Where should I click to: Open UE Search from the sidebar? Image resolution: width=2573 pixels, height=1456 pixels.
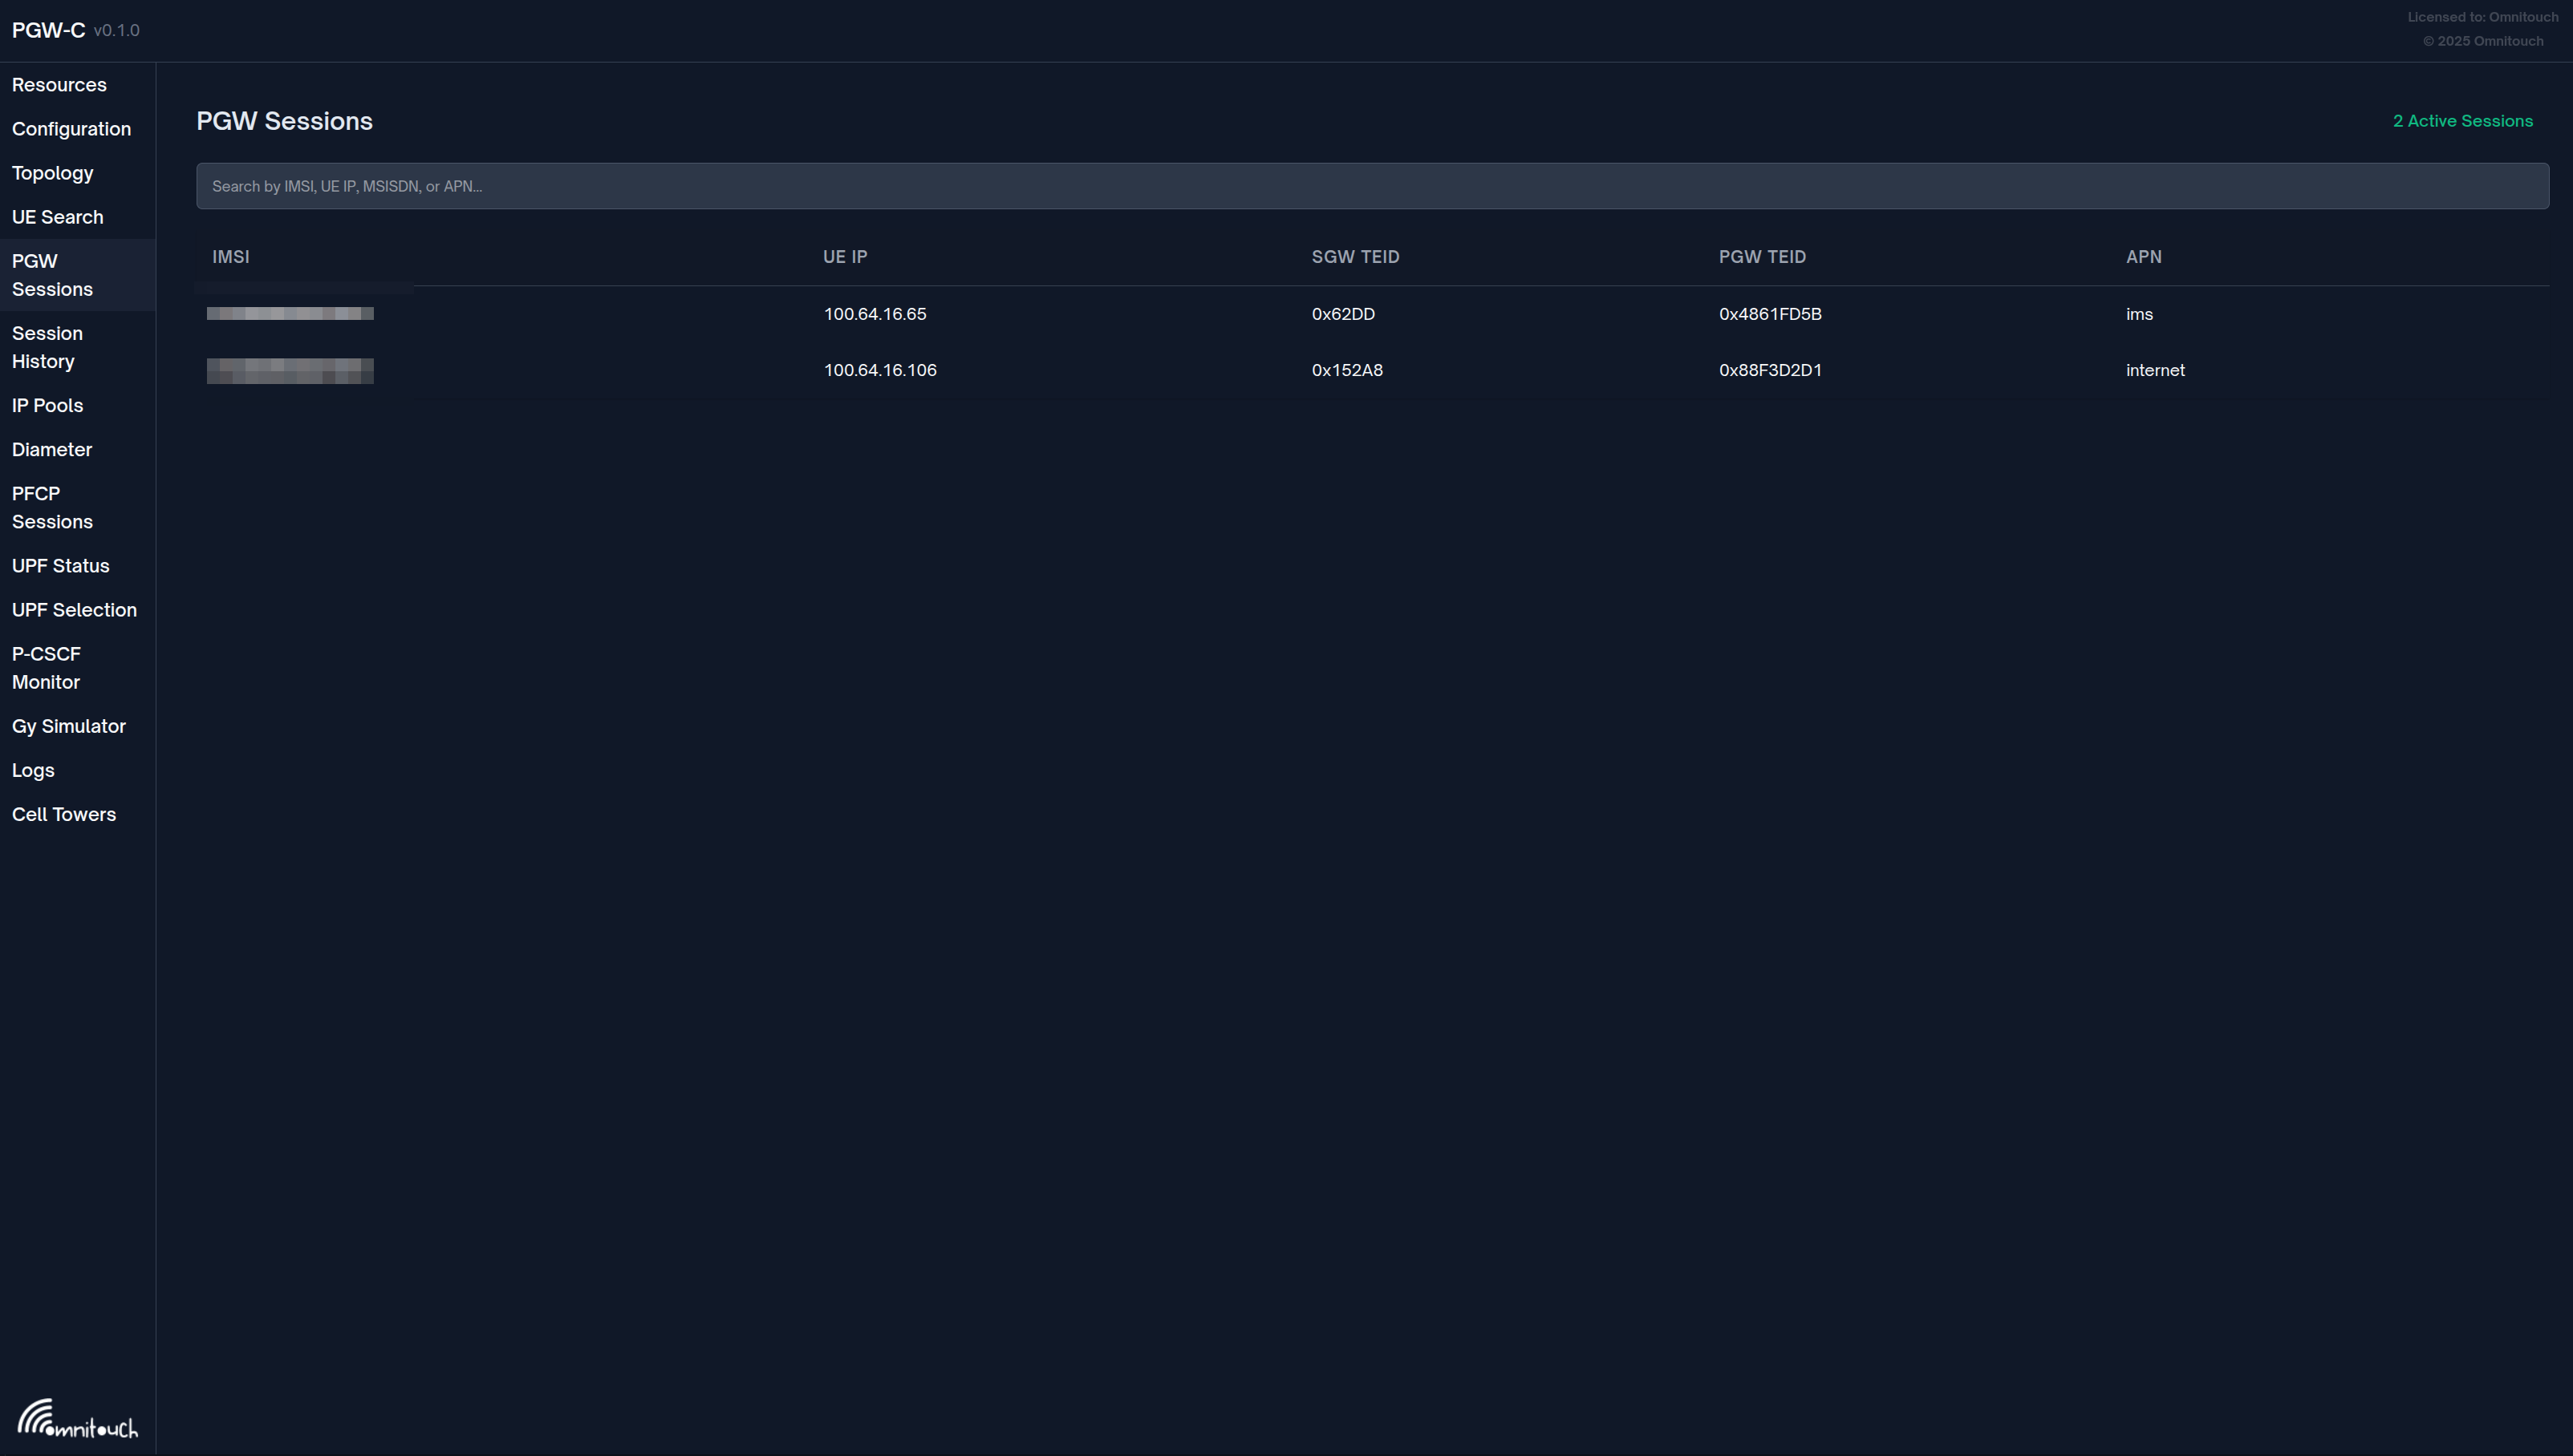[x=57, y=217]
